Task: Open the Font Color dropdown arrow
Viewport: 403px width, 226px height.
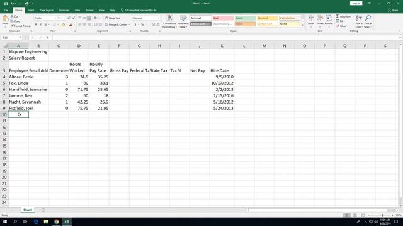Action: click(74, 25)
